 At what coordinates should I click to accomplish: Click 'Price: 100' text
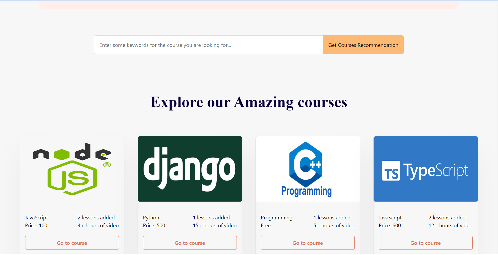click(36, 225)
